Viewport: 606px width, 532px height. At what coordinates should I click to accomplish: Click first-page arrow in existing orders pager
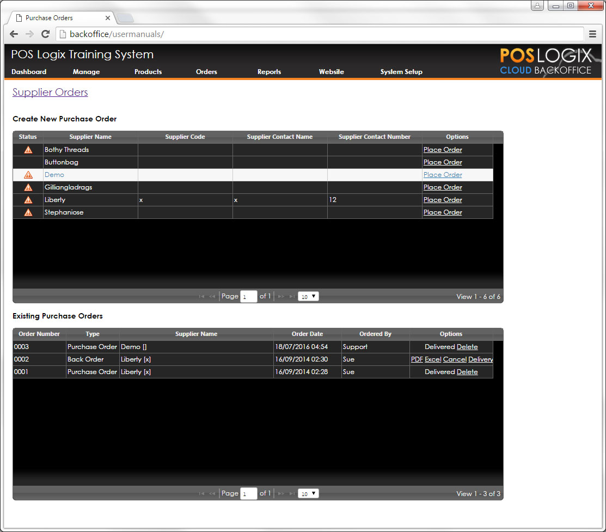tap(201, 494)
